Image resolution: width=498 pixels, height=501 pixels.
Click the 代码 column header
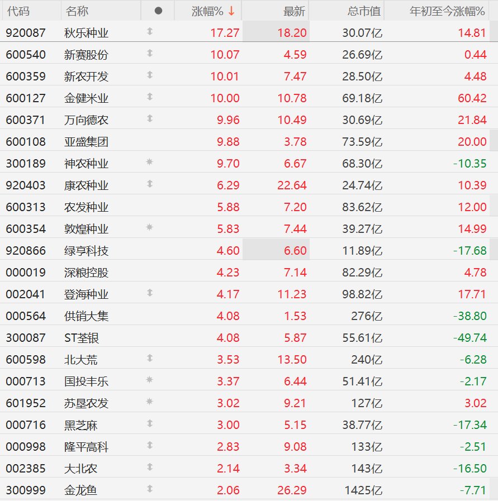click(18, 11)
